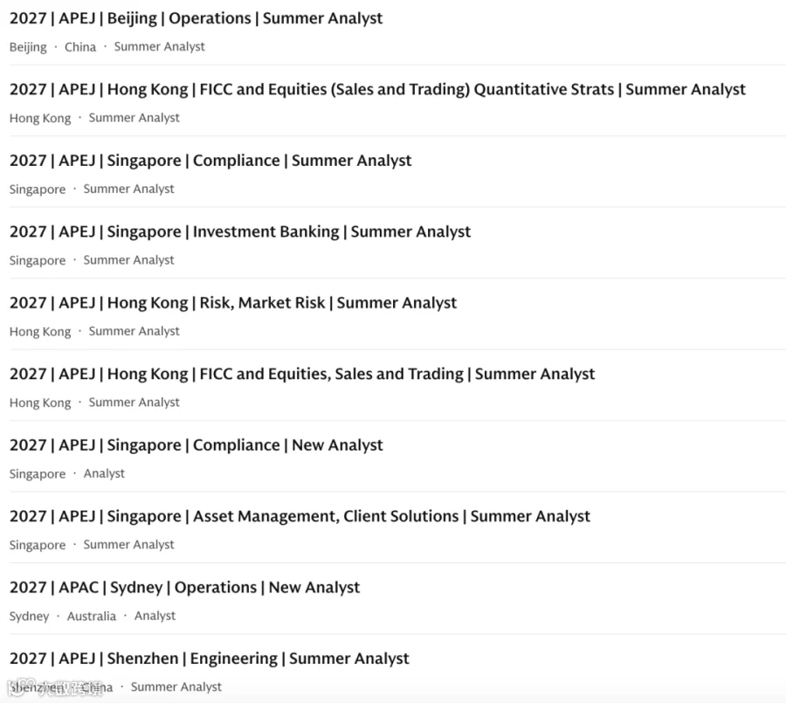Image resolution: width=786 pixels, height=703 pixels.
Task: Click Summer Analyst tag under Shenzhen Engineering
Action: [x=176, y=687]
